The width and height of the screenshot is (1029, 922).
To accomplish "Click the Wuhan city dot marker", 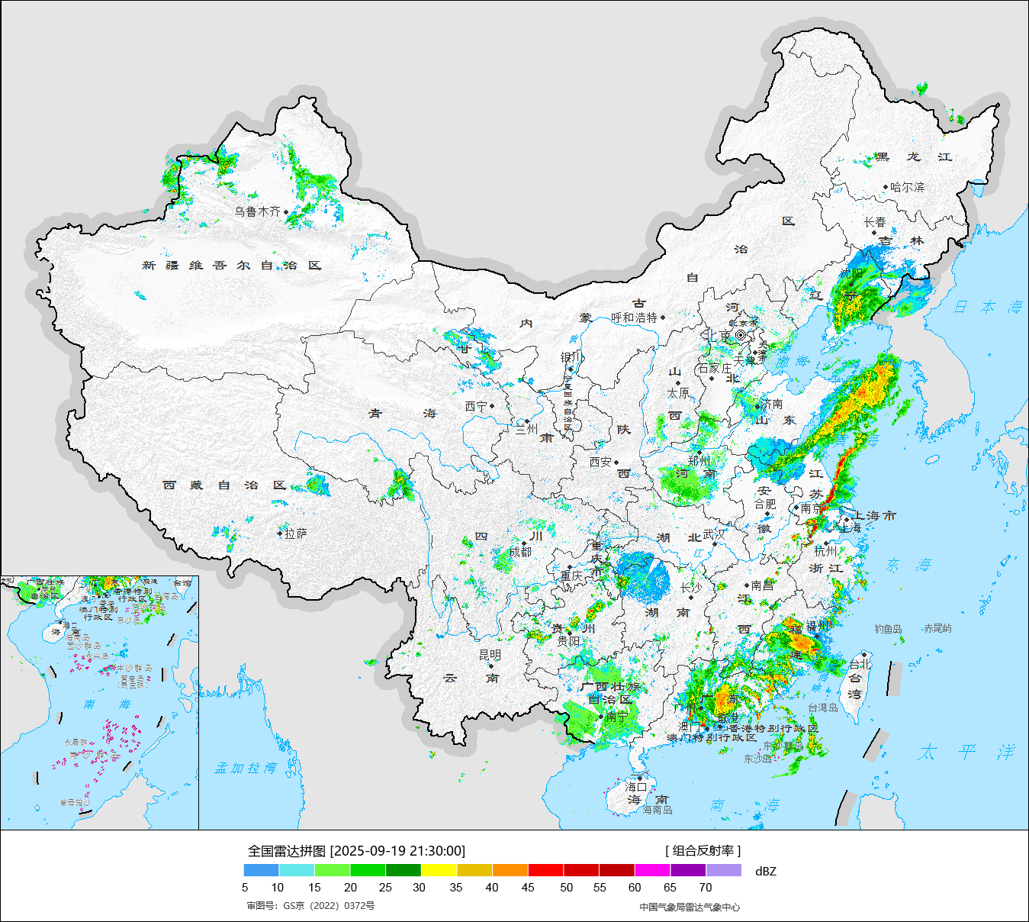I will (715, 545).
